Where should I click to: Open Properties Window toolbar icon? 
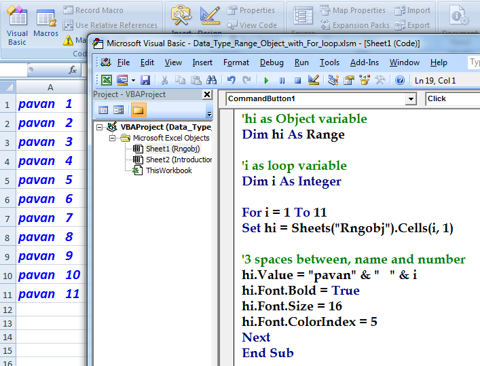[x=349, y=80]
